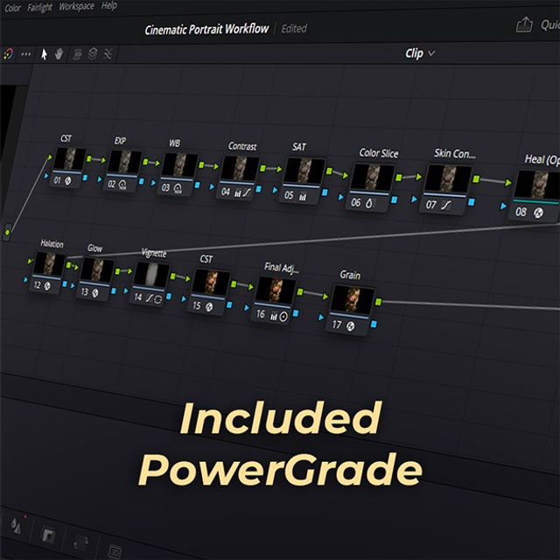Click the FX icon on node 15

[x=209, y=307]
